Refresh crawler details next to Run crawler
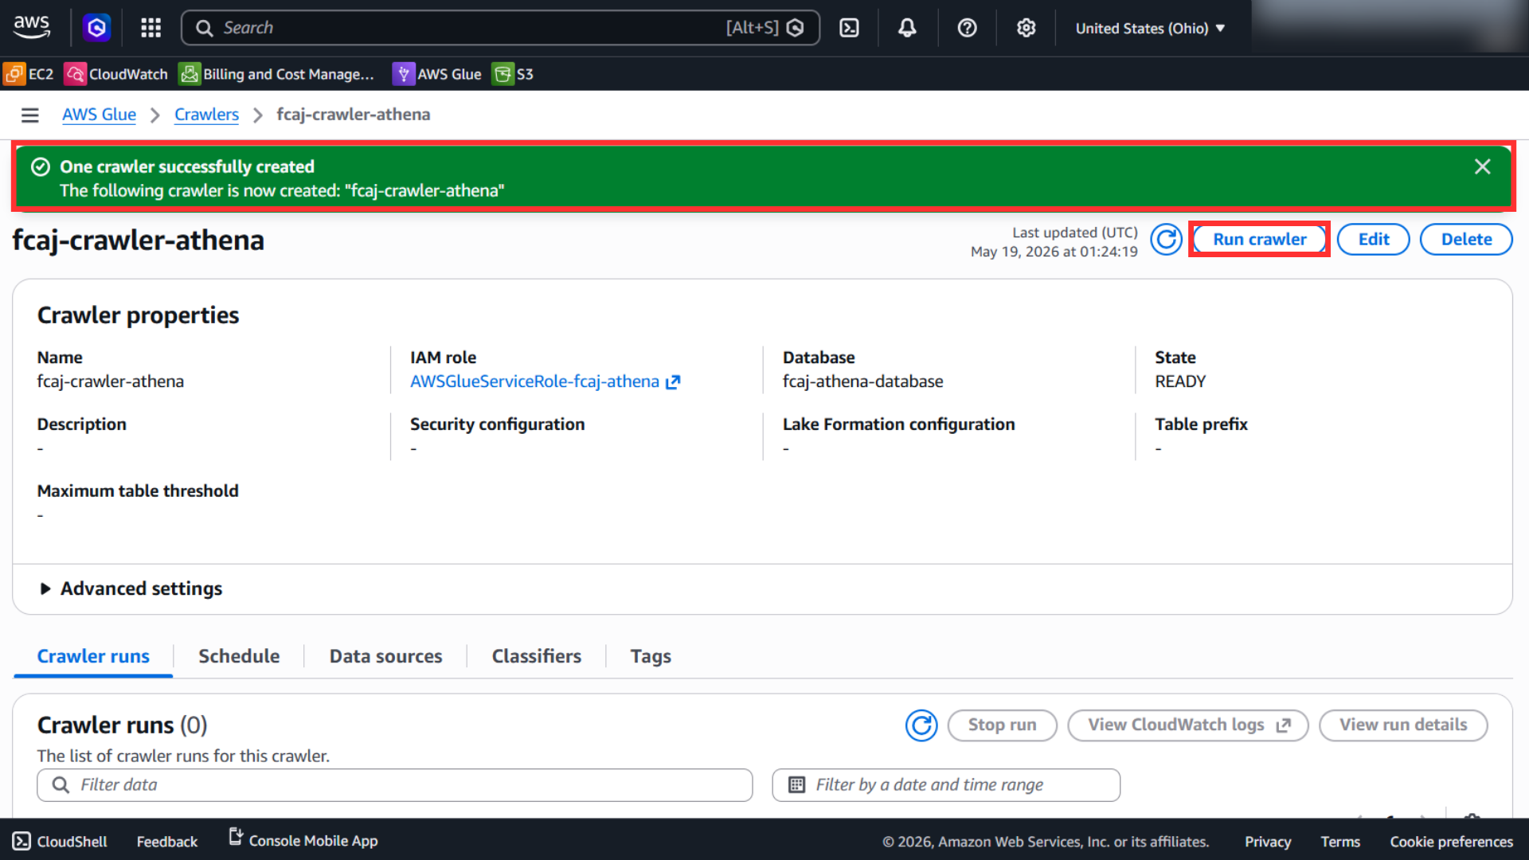This screenshot has height=860, width=1529. (x=1167, y=240)
